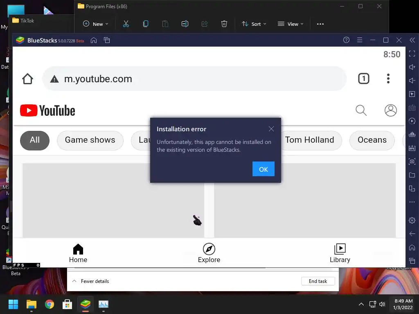Viewport: 419px width, 314px height.
Task: Open New dropdown in File Explorer
Action: coord(96,24)
